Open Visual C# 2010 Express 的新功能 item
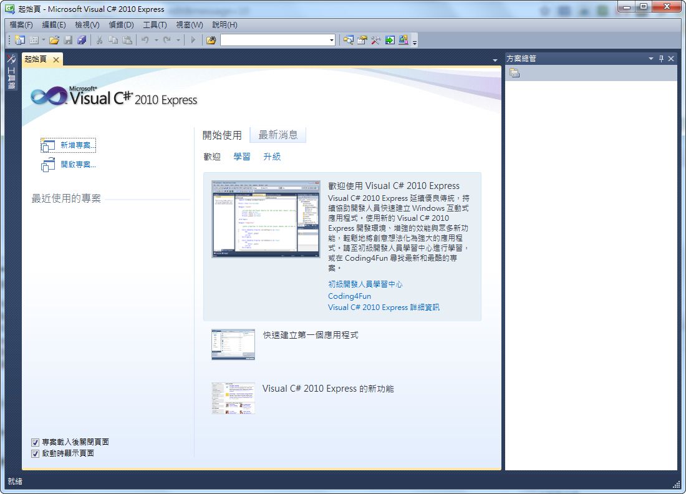 click(328, 389)
